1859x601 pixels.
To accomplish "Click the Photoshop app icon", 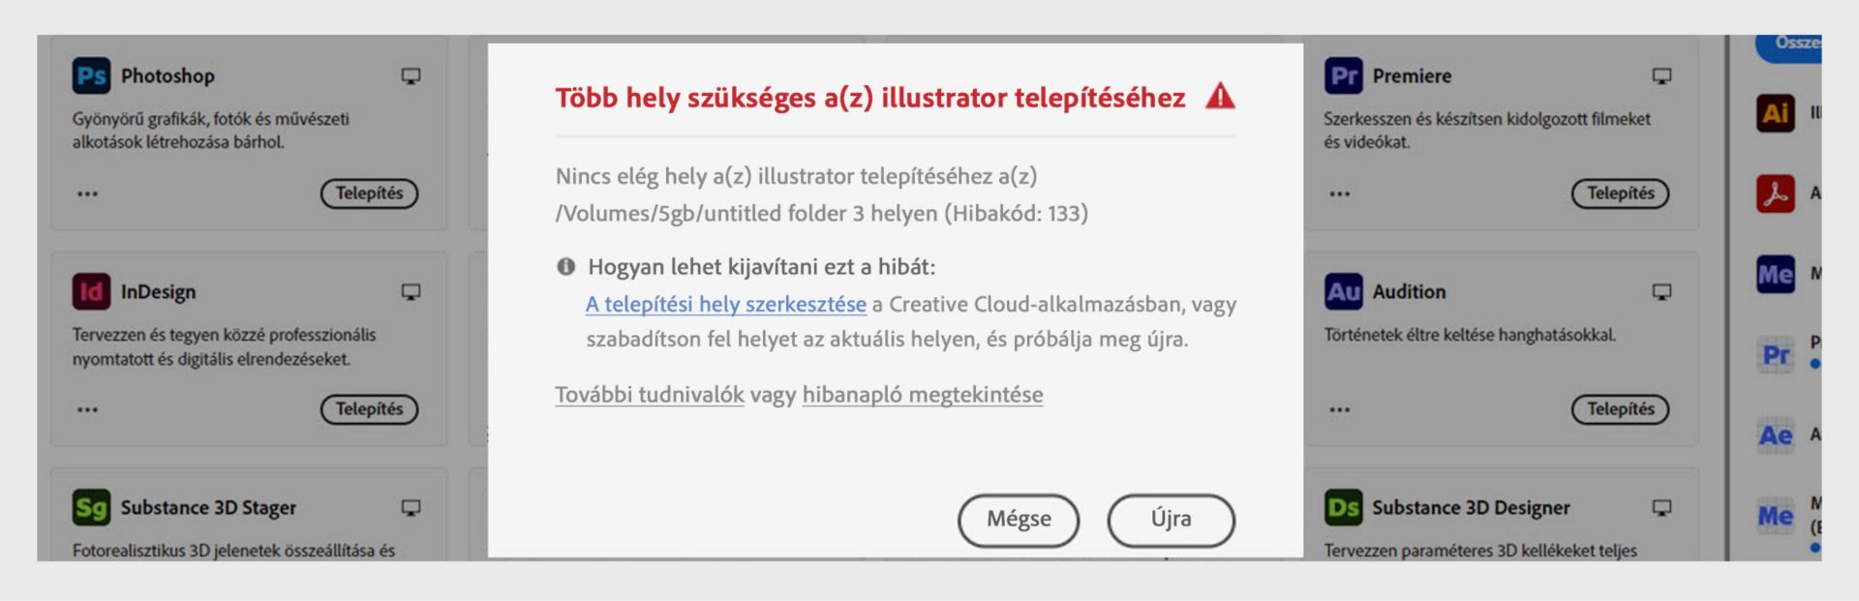I will tap(91, 75).
